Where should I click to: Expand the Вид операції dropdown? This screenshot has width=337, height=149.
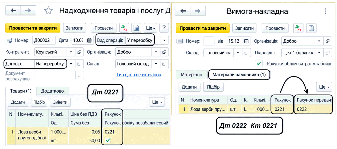(x=164, y=40)
